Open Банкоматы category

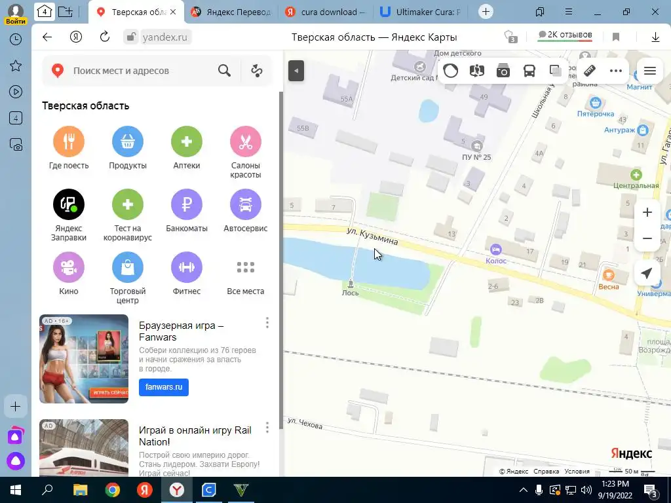coord(187,212)
